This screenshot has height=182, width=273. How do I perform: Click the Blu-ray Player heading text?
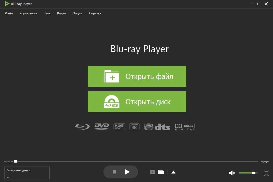[140, 49]
